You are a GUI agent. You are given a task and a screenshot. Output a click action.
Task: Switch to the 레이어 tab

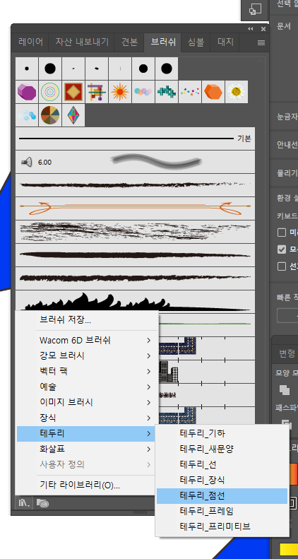click(x=30, y=42)
